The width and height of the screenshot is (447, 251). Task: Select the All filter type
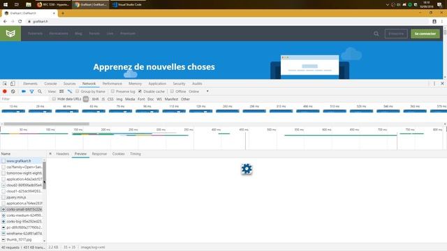click(x=86, y=99)
